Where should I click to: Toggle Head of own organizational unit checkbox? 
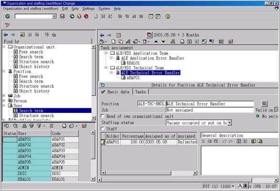(x=103, y=116)
